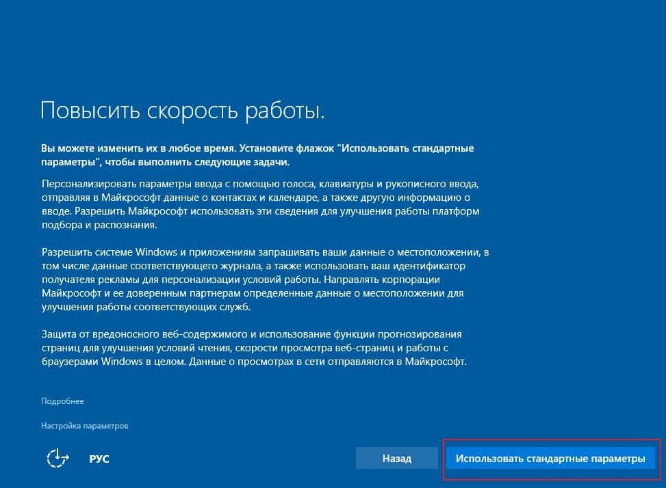Viewport: 666px width, 488px height.
Task: Open the Подробнее link
Action: click(x=62, y=401)
